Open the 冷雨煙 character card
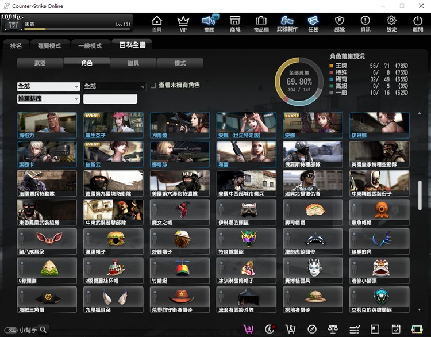 180,125
